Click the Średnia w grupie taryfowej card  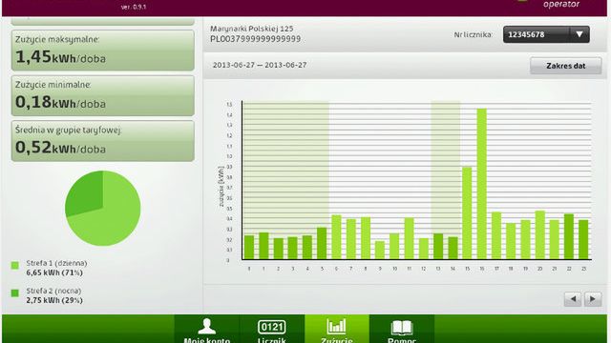coord(103,141)
